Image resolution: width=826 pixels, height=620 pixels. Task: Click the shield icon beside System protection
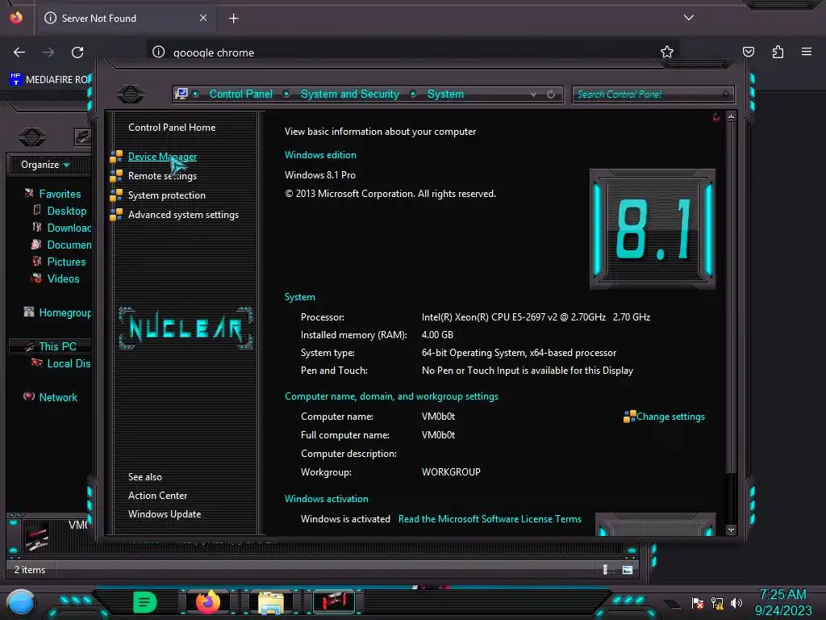[116, 195]
